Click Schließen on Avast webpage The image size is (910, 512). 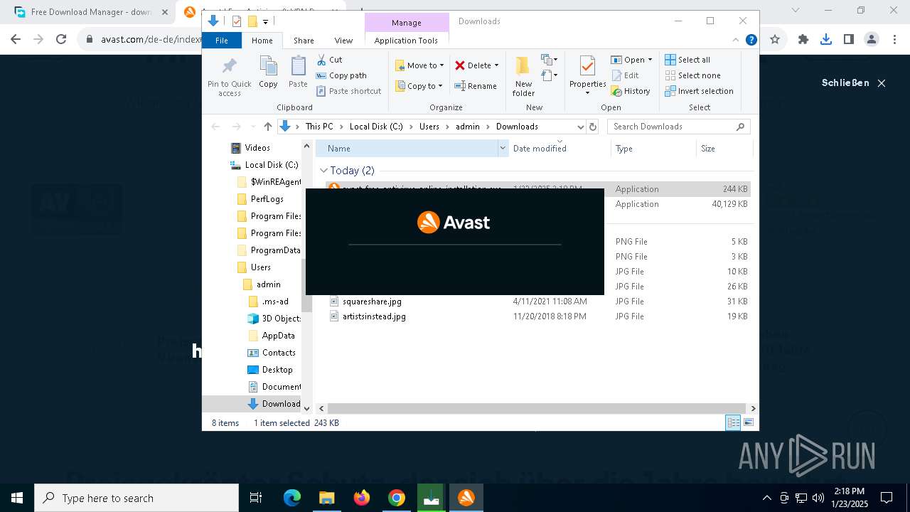pos(853,82)
